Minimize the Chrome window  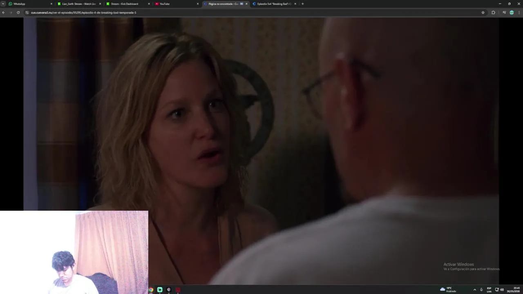[x=500, y=4]
